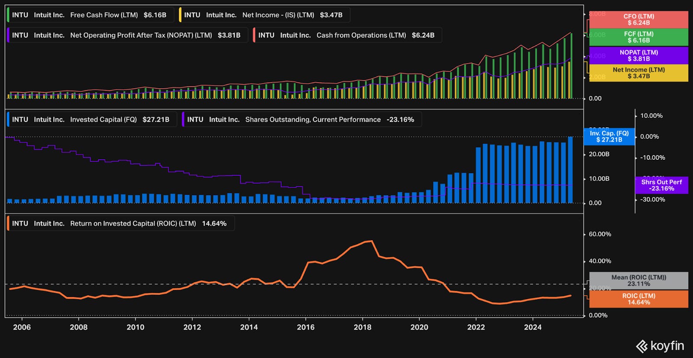This screenshot has width=693, height=358.
Task: Click the 2016 label on the time axis
Action: (x=305, y=327)
